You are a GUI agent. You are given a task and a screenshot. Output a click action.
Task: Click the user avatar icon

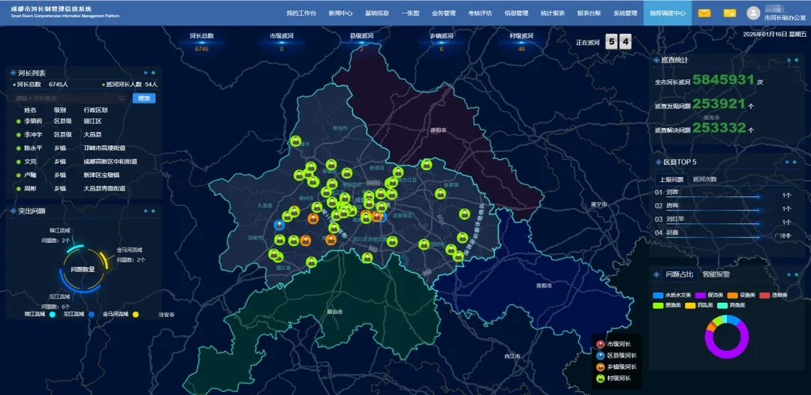753,13
